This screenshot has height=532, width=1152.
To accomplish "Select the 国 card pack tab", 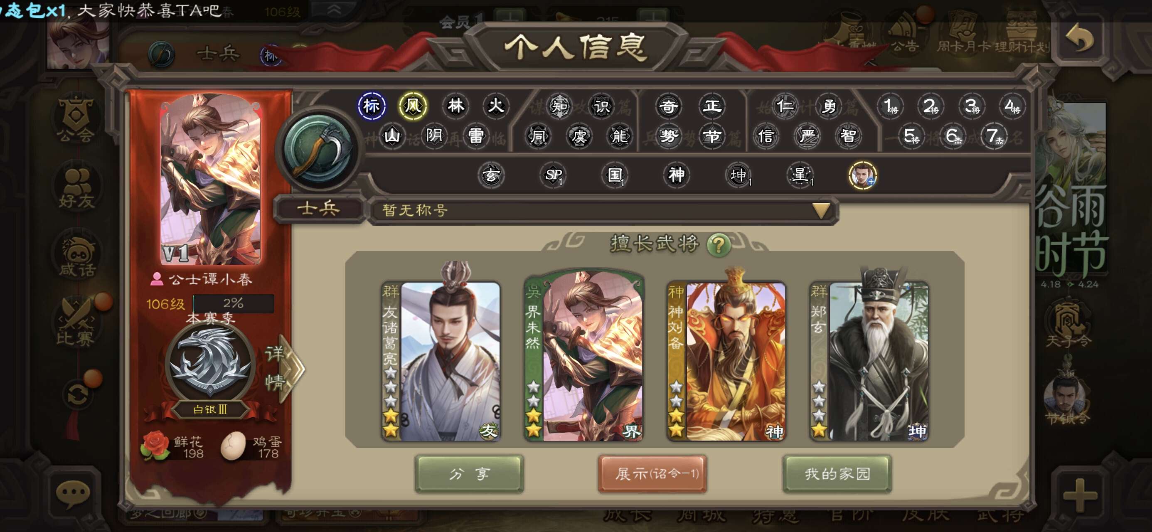I will (615, 175).
